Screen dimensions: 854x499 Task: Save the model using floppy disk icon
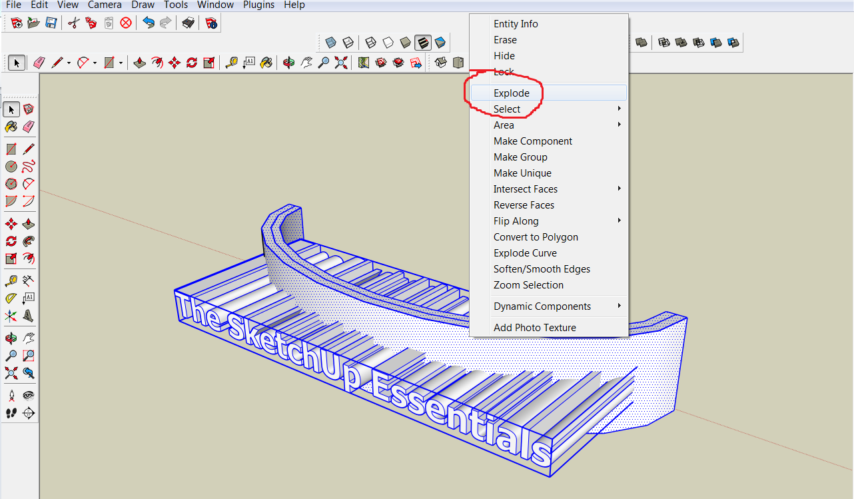click(x=51, y=23)
